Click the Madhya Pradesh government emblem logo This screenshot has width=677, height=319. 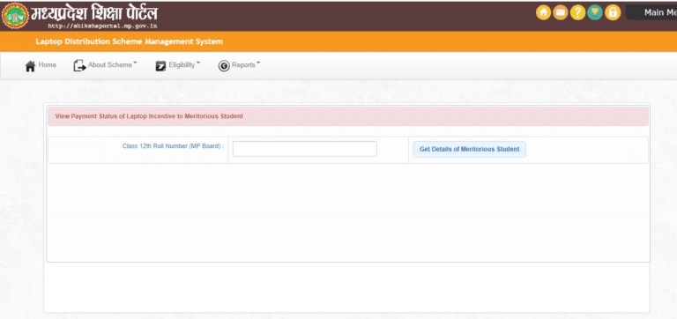pyautogui.click(x=15, y=16)
